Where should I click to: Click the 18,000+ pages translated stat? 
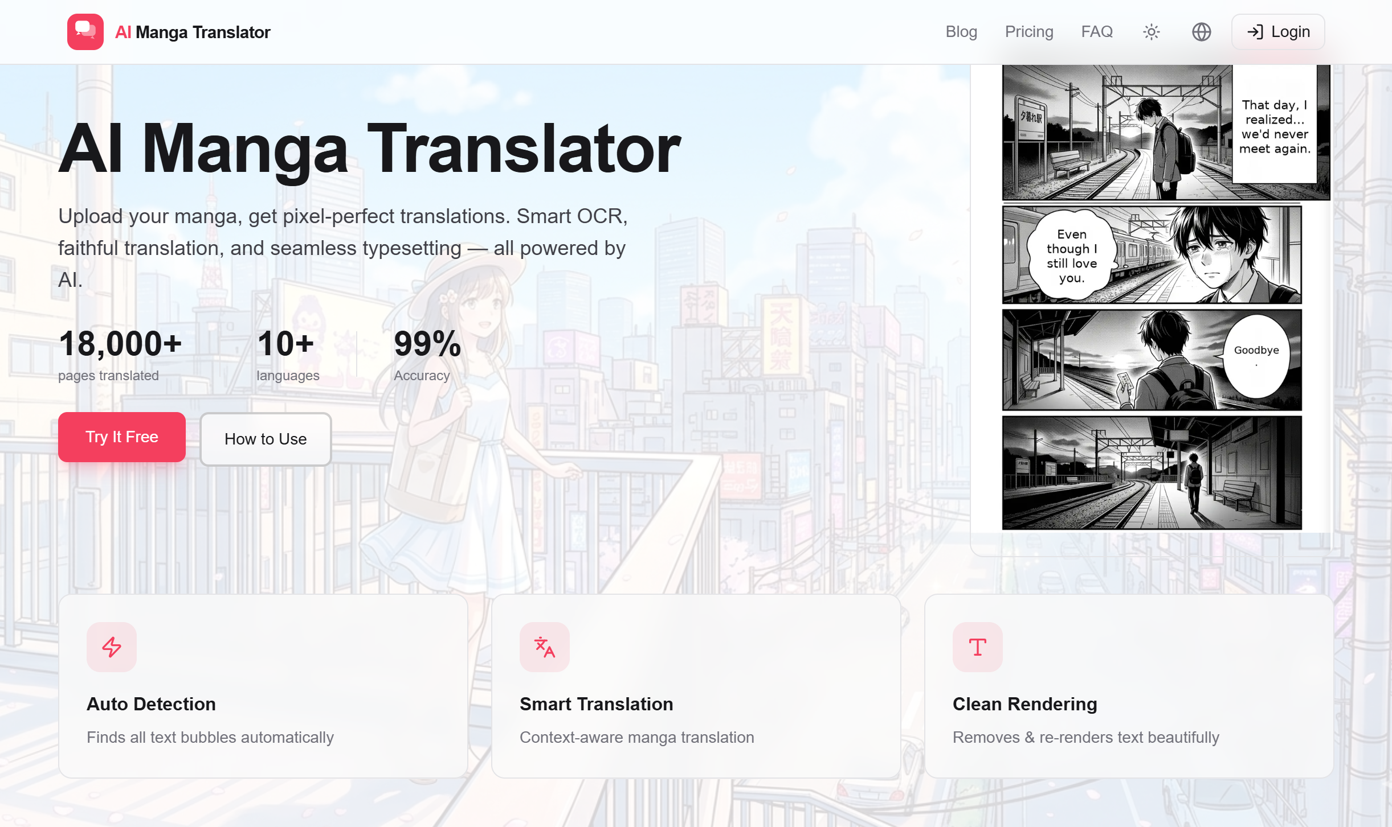tap(120, 353)
